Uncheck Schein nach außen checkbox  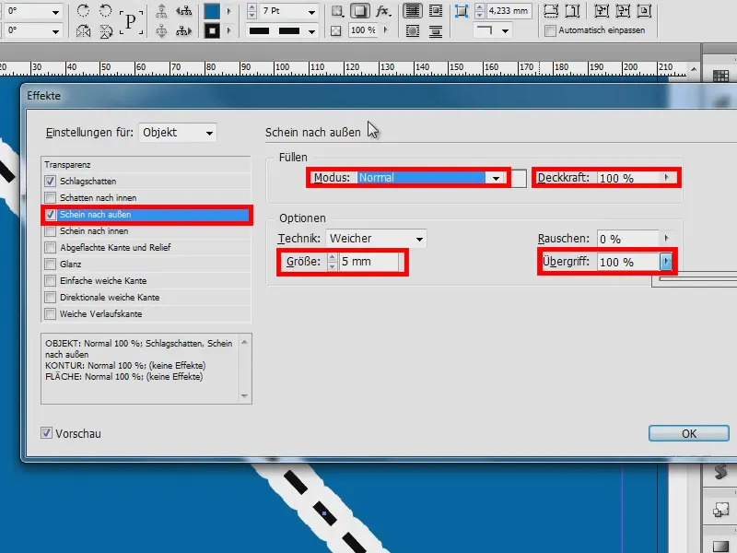[51, 215]
